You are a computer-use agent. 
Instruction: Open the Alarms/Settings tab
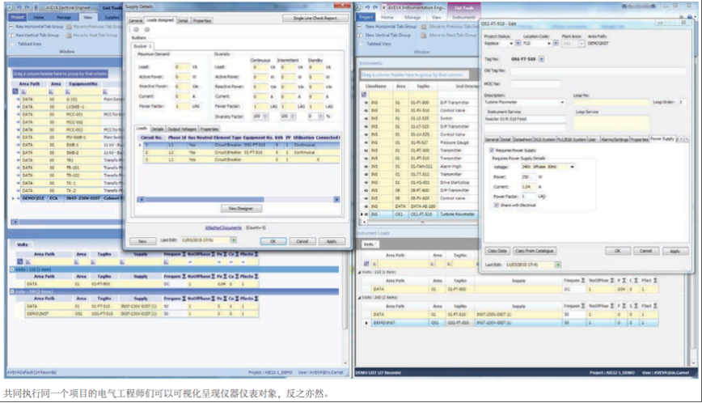coord(615,140)
